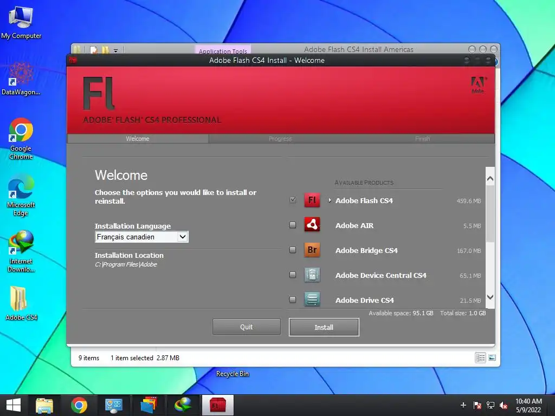The image size is (555, 416).
Task: Check the Adobe Device Central CS4 checkbox
Action: click(293, 275)
